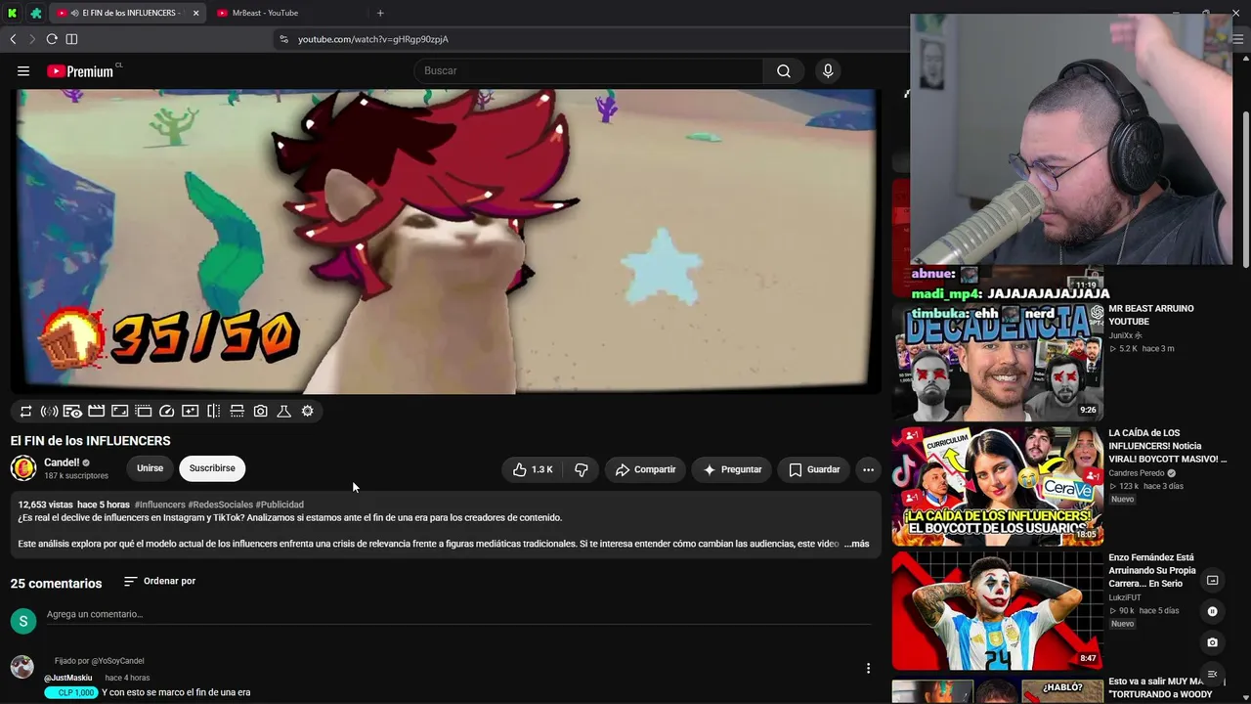Open the pinned puzzle-piece tab

pyautogui.click(x=36, y=13)
